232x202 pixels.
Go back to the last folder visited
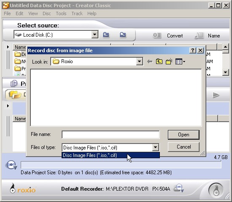(150, 61)
